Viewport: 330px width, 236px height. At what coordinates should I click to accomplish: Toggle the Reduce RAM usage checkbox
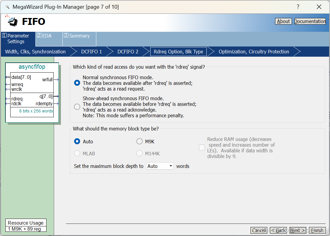coord(202,148)
